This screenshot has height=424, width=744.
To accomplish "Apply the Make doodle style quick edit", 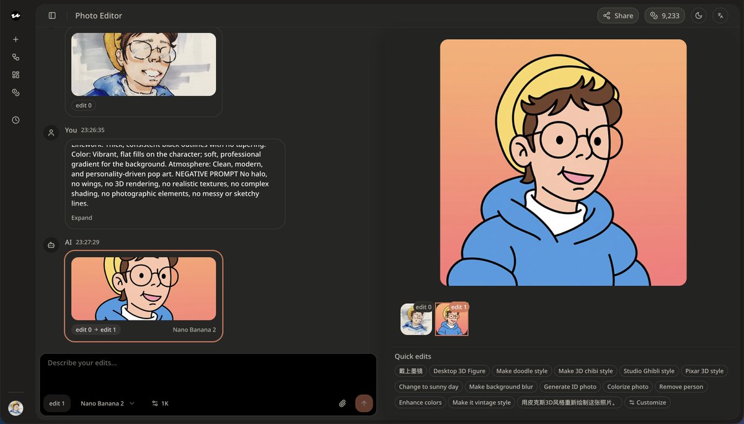I will pyautogui.click(x=522, y=371).
